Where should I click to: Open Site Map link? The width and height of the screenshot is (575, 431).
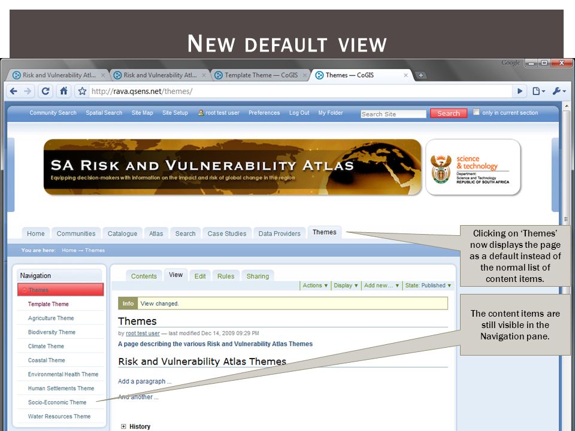tap(143, 113)
